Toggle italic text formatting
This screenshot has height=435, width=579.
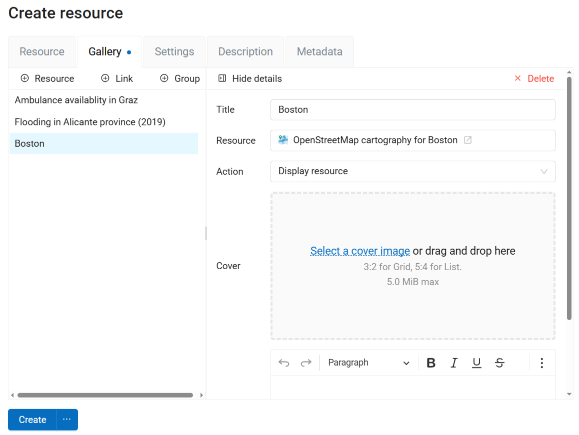coord(454,363)
